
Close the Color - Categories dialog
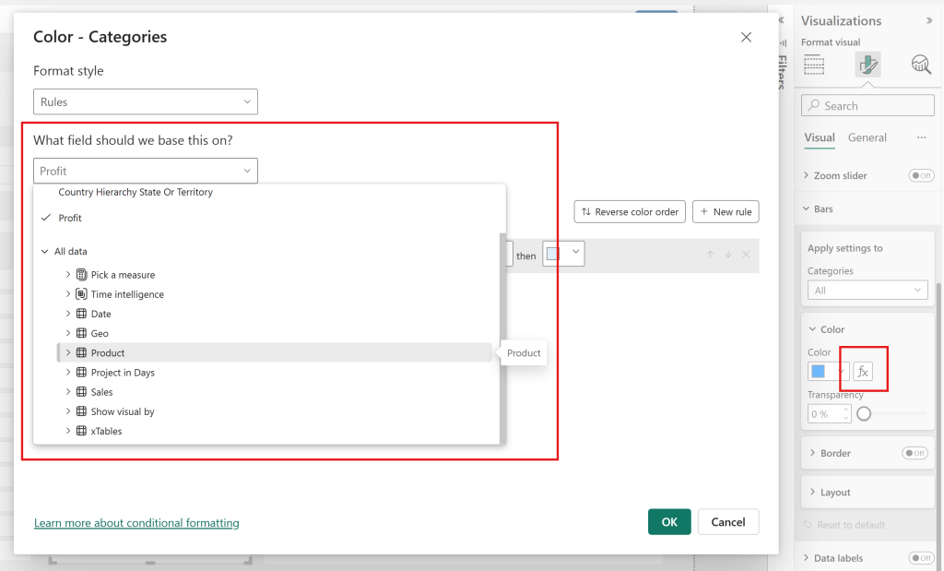(746, 37)
